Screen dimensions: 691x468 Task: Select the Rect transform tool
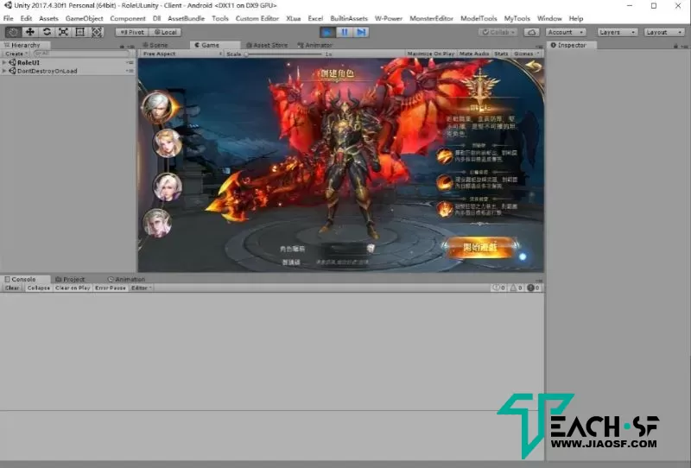pyautogui.click(x=80, y=32)
